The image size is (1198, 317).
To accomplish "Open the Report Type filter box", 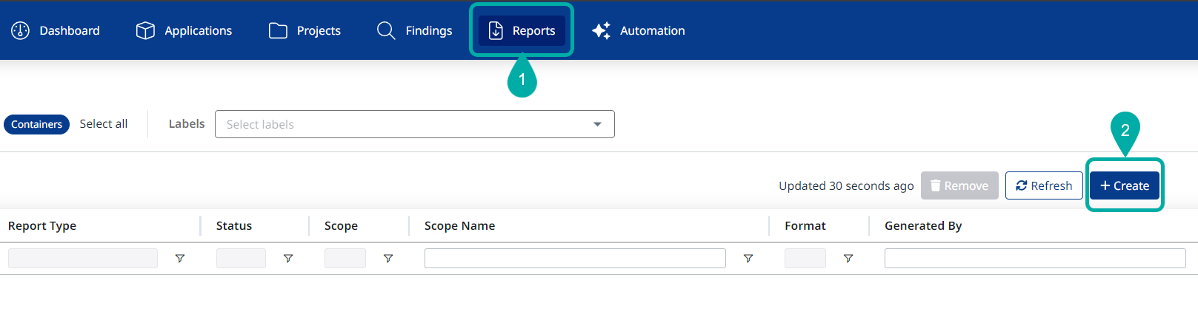I will (83, 258).
